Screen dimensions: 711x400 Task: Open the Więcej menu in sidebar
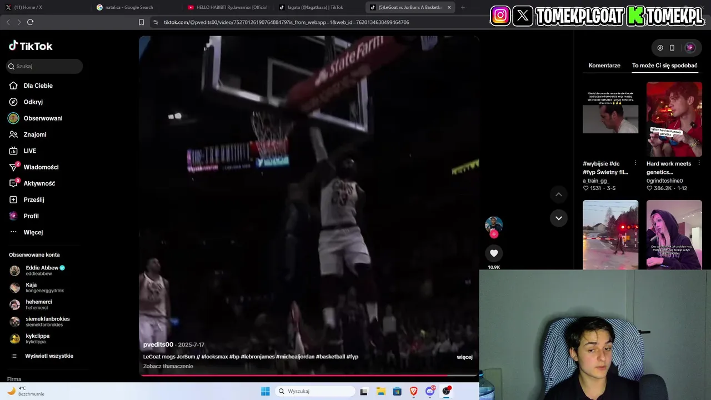coord(26,232)
